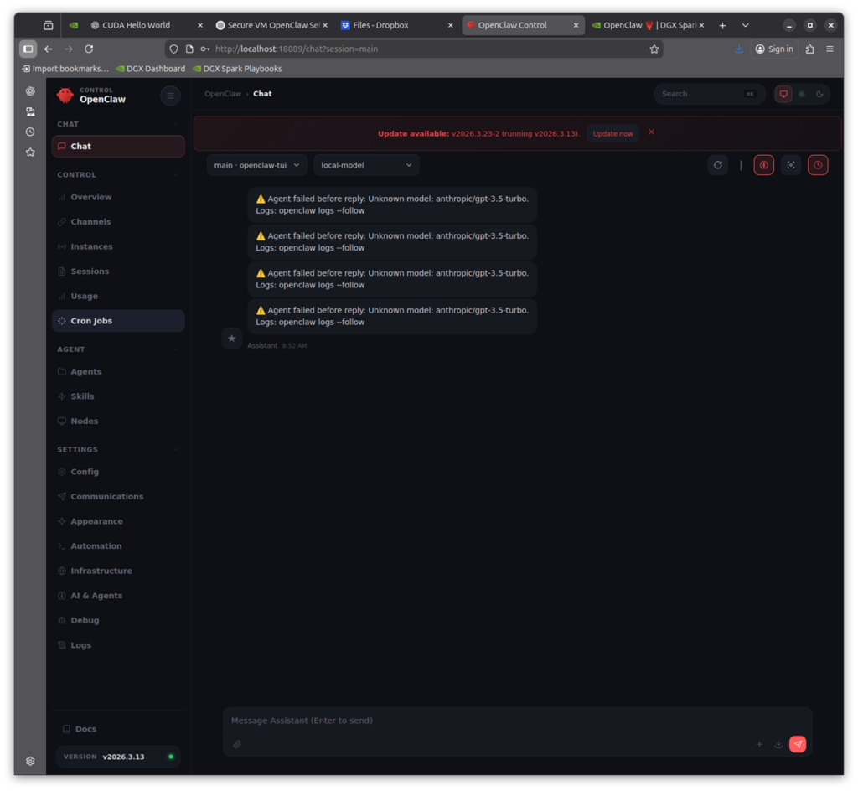Click the plus icon in message box

coord(759,744)
